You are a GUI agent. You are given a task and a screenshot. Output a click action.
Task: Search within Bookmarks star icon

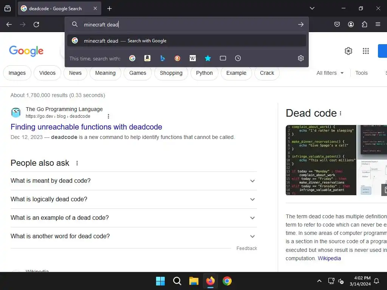pos(208,58)
